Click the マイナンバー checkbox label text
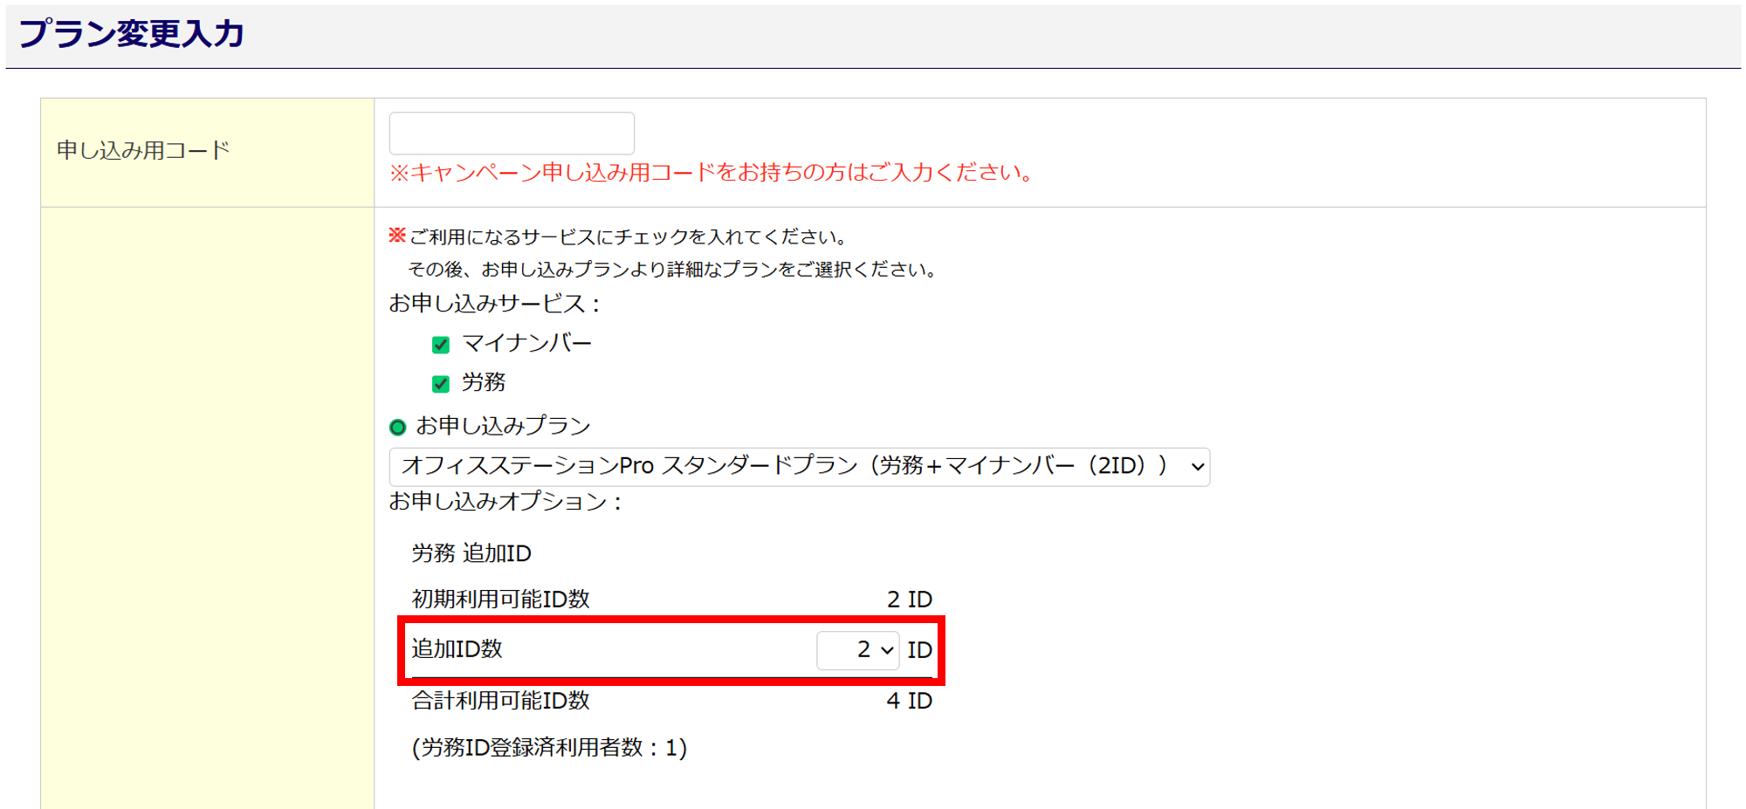Image resolution: width=1746 pixels, height=809 pixels. click(526, 344)
